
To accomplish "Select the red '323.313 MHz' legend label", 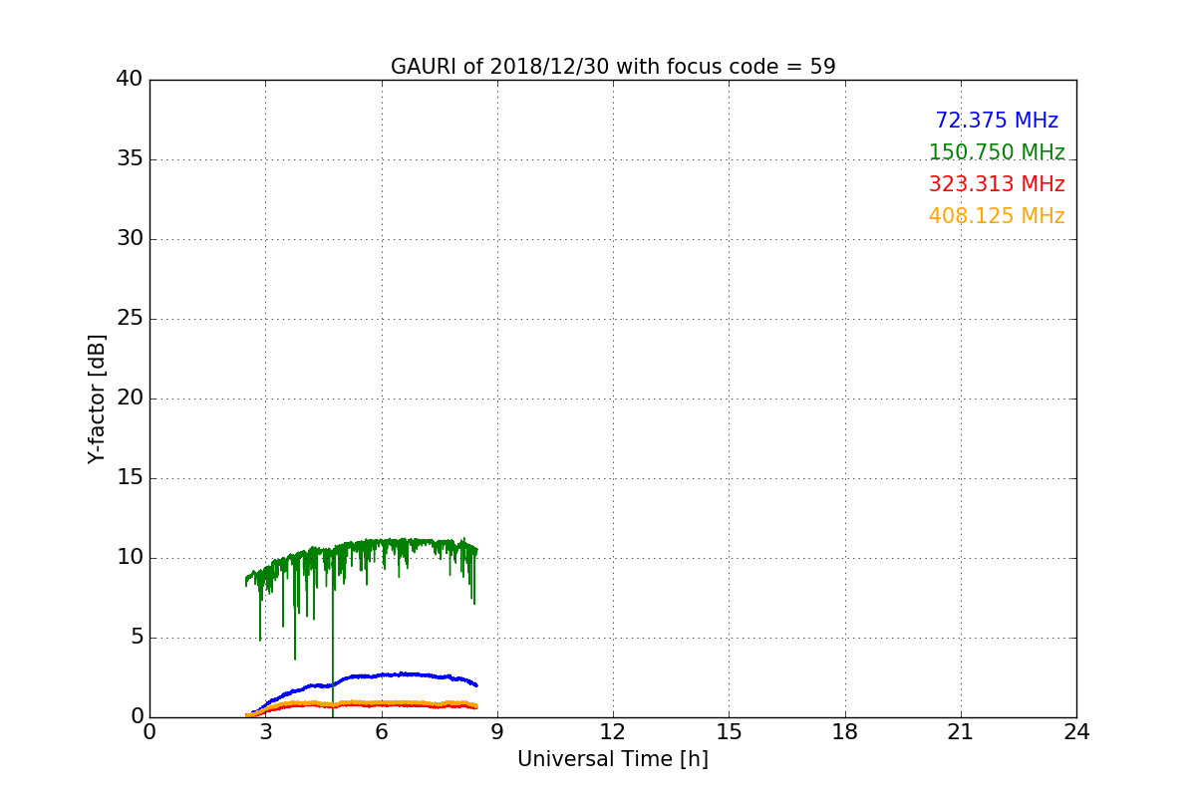I will tap(997, 184).
